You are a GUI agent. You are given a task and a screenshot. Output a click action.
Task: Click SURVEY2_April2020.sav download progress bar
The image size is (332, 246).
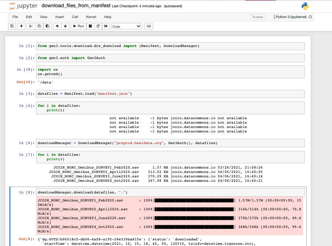(x=194, y=209)
